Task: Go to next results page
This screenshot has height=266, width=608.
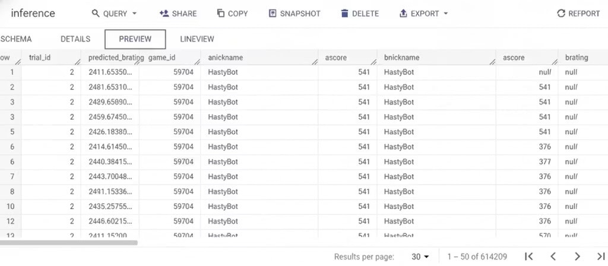Action: 577,256
